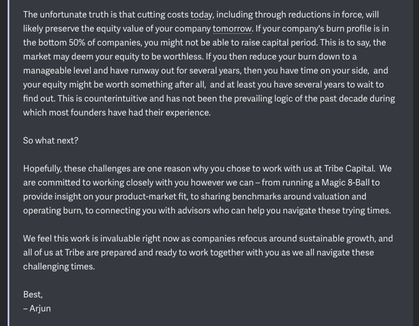Click the "– Arjun" signature
The width and height of the screenshot is (419, 326).
37,309
